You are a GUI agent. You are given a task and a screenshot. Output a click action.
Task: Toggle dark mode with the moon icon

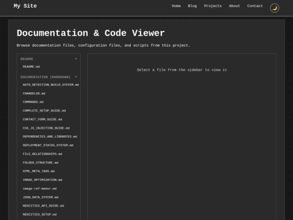coord(275,8)
